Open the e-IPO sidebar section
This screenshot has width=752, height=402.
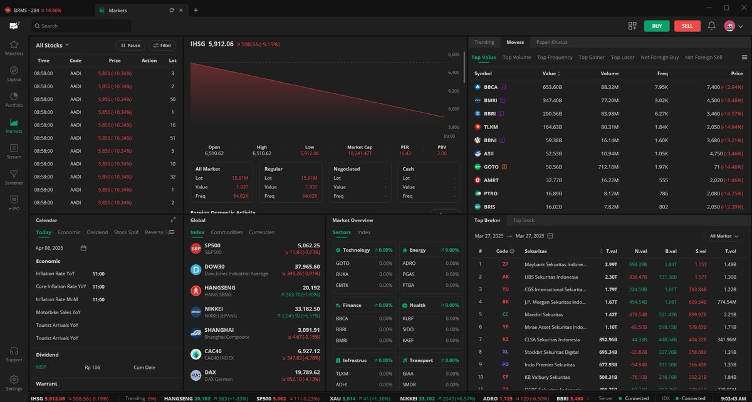[x=14, y=202]
